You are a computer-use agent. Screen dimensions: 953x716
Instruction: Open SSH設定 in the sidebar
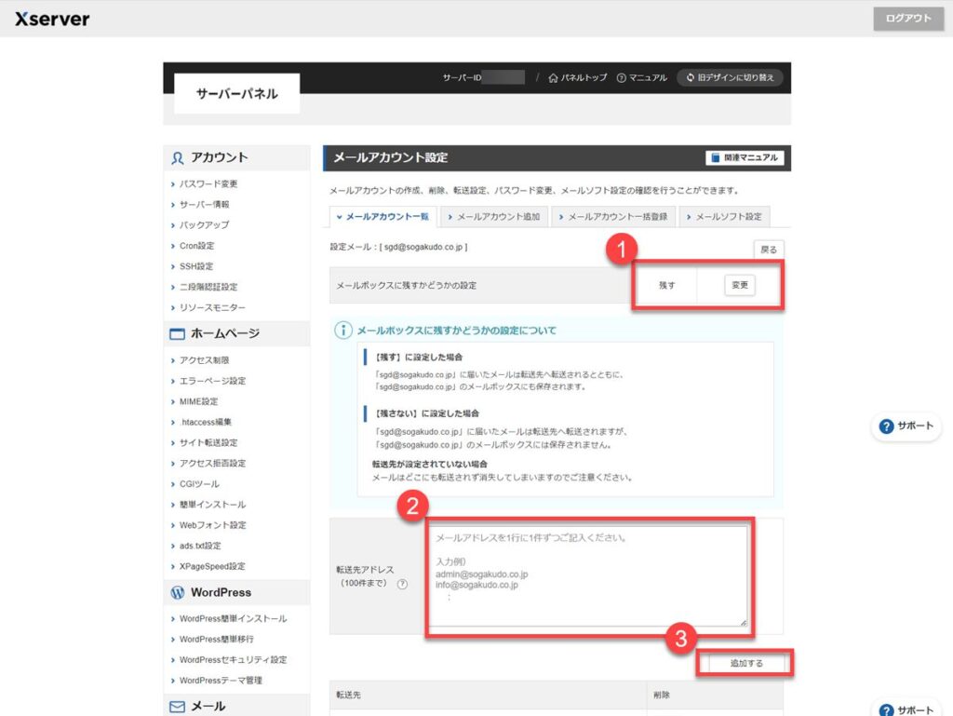196,266
